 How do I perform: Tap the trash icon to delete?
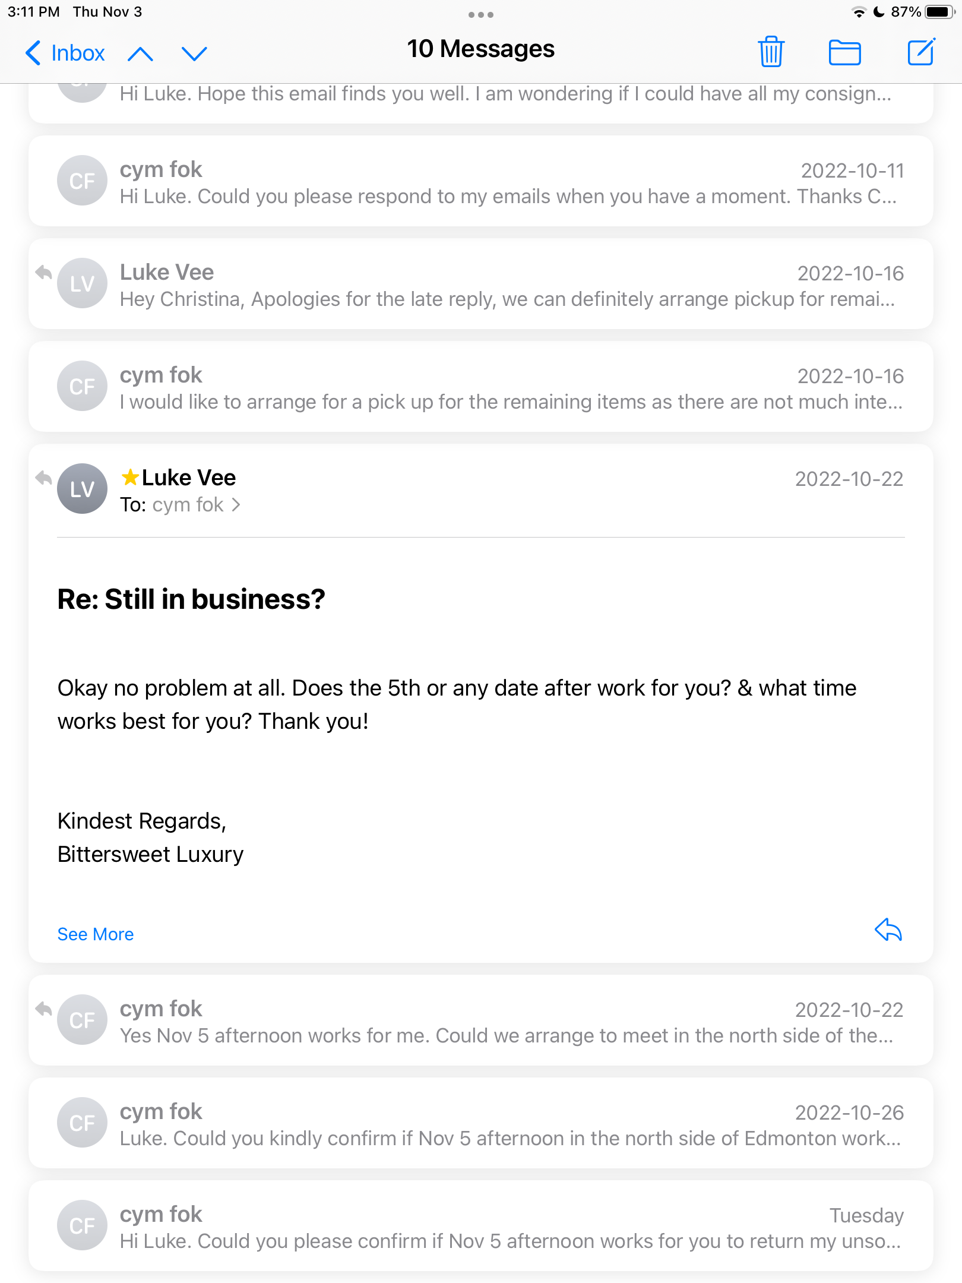tap(771, 52)
